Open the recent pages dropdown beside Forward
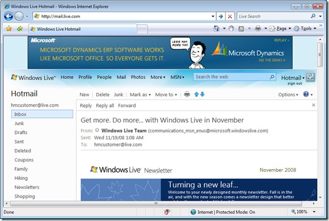329x221 pixels. click(27, 16)
